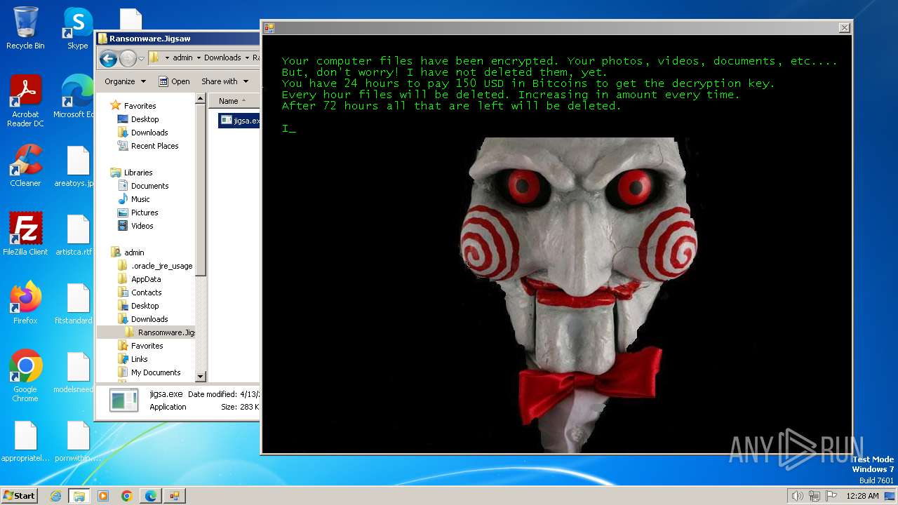Select appropriatel... file on desktop
Image resolution: width=898 pixels, height=505 pixels.
pyautogui.click(x=25, y=440)
